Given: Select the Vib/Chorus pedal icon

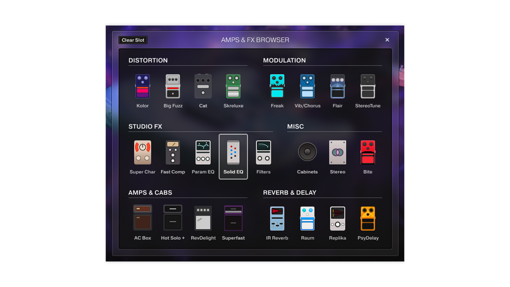Looking at the screenshot, I should 307,86.
